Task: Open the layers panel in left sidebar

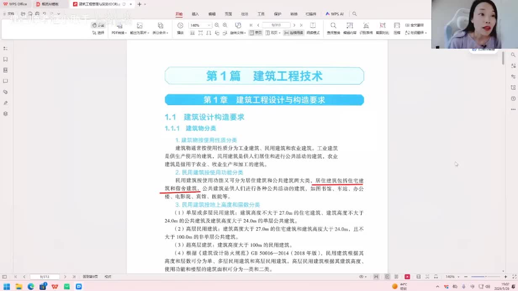Action: pyautogui.click(x=5, y=114)
